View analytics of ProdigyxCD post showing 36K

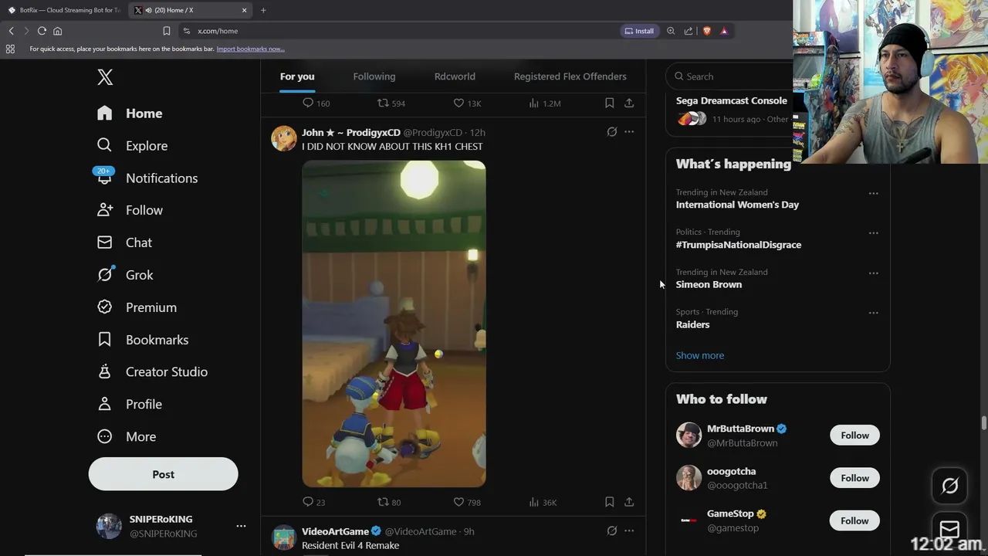tap(543, 502)
